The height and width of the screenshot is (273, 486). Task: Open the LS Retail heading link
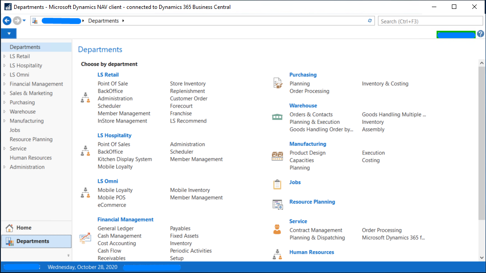(x=108, y=75)
